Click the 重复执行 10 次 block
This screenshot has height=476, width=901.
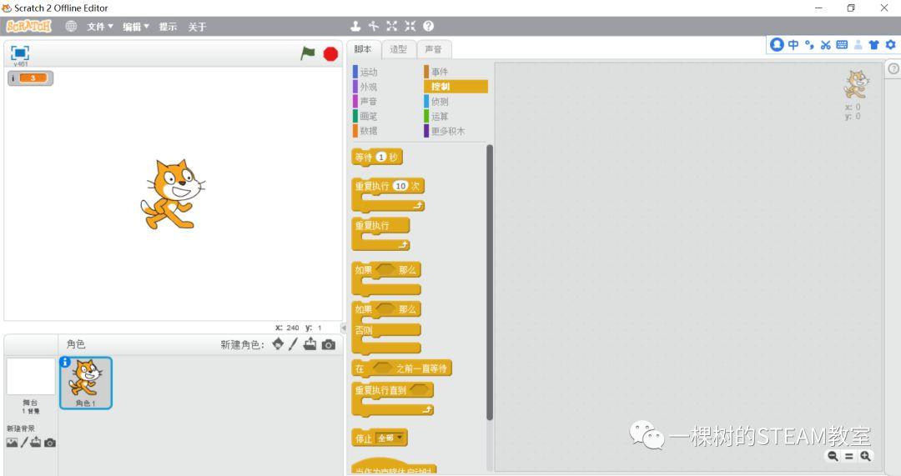pyautogui.click(x=388, y=194)
